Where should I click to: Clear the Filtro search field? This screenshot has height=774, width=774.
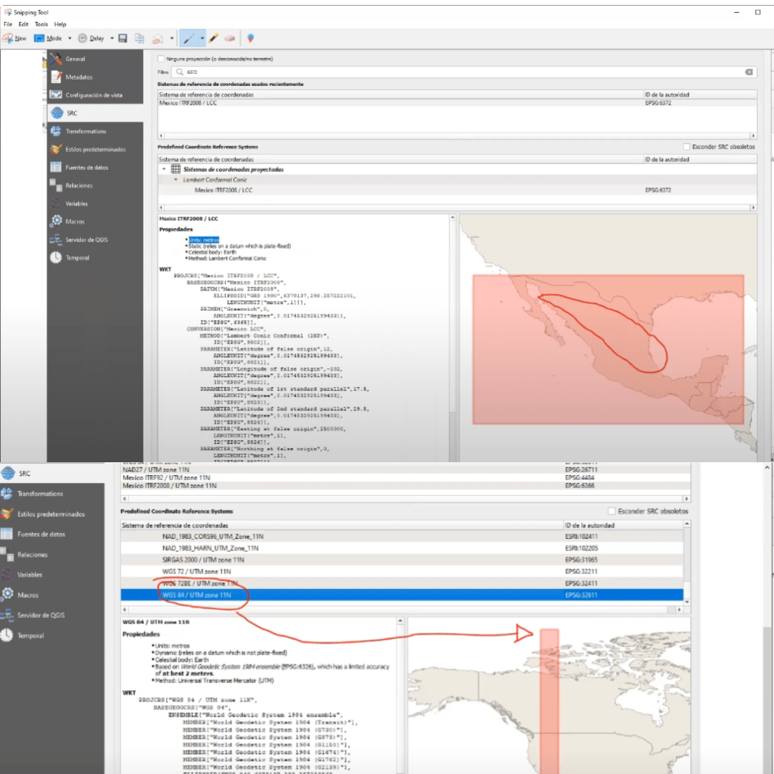click(749, 72)
